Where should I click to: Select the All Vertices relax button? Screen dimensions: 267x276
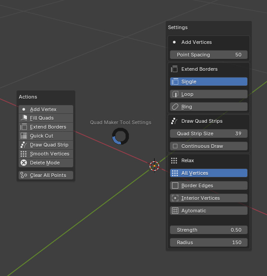tap(209, 173)
